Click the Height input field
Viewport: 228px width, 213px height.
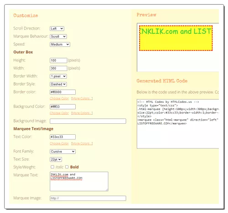[x=58, y=61]
